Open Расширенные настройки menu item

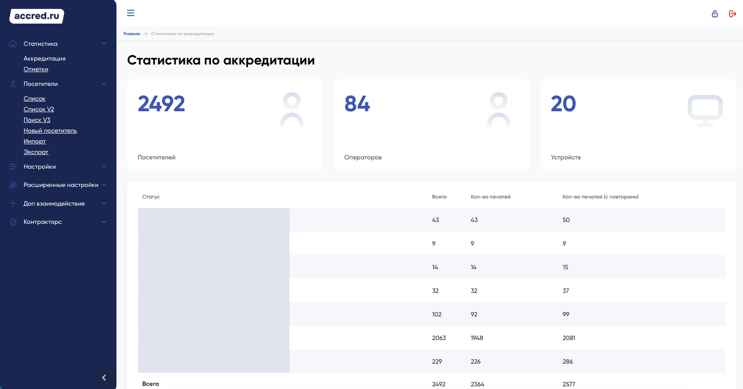(x=61, y=185)
